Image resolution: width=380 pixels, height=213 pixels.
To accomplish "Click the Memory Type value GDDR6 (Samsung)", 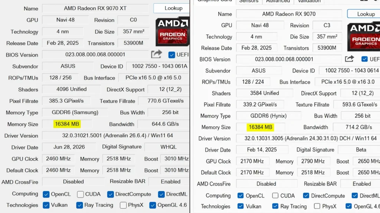I will (75, 112).
